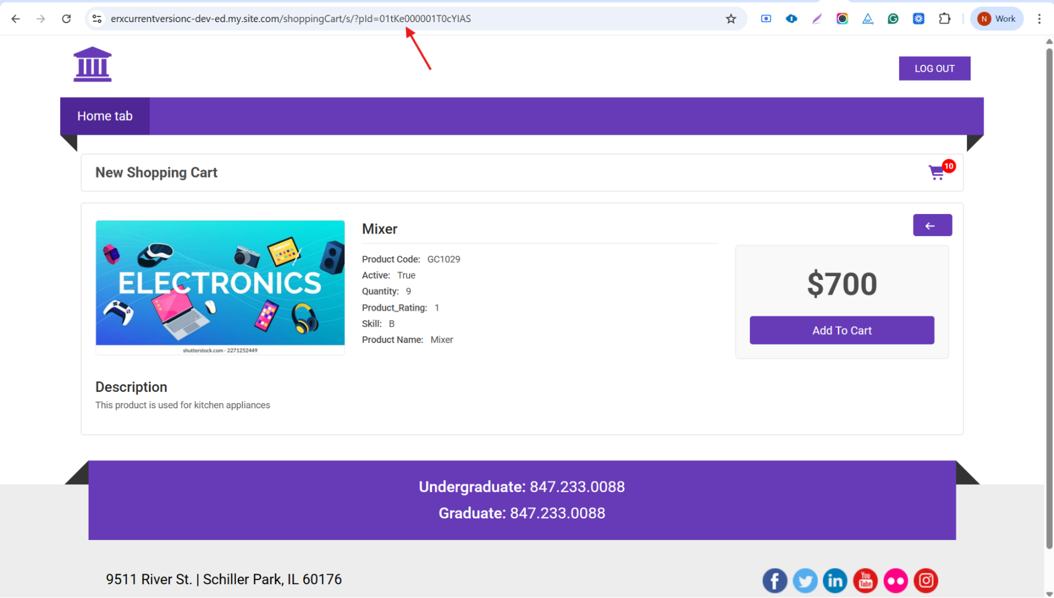This screenshot has height=598, width=1054.
Task: Open the browser extensions puzzle icon
Action: (x=944, y=19)
